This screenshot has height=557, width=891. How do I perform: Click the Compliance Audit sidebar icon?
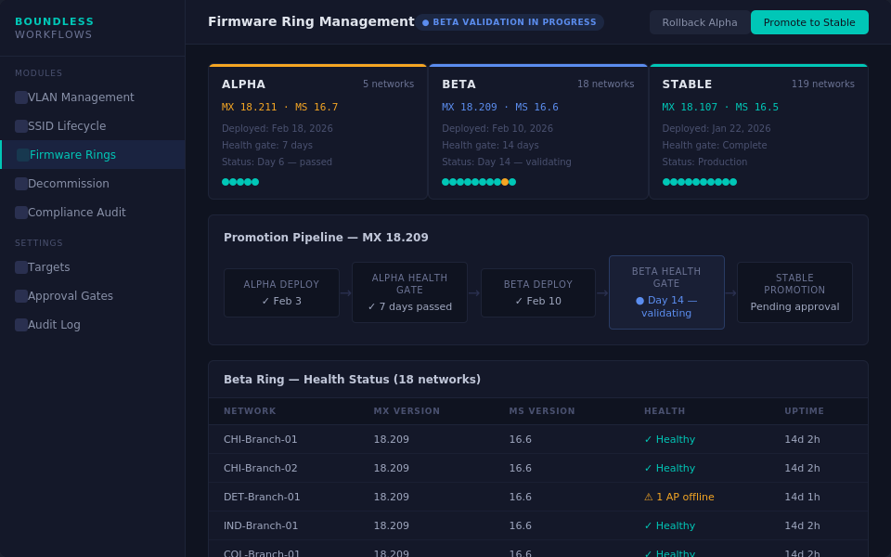pos(21,213)
